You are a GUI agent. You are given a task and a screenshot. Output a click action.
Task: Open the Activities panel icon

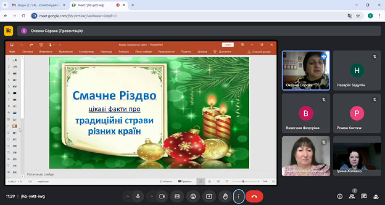click(376, 196)
